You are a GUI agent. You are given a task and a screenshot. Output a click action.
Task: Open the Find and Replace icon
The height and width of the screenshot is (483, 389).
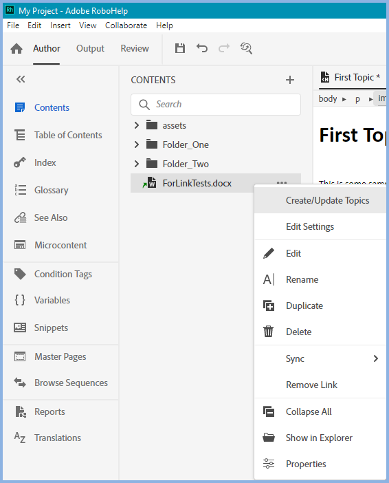(x=246, y=48)
